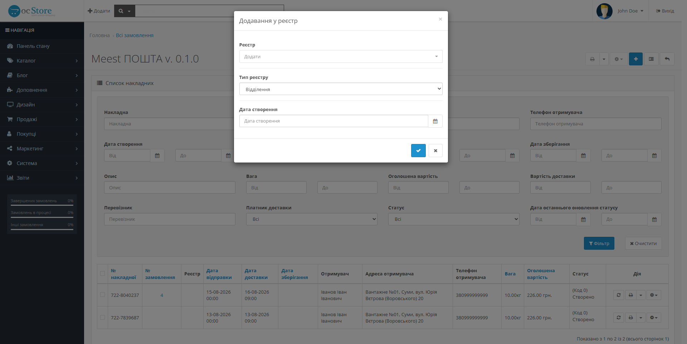687x344 pixels.
Task: Cancel the dialog with the X button
Action: 435,150
